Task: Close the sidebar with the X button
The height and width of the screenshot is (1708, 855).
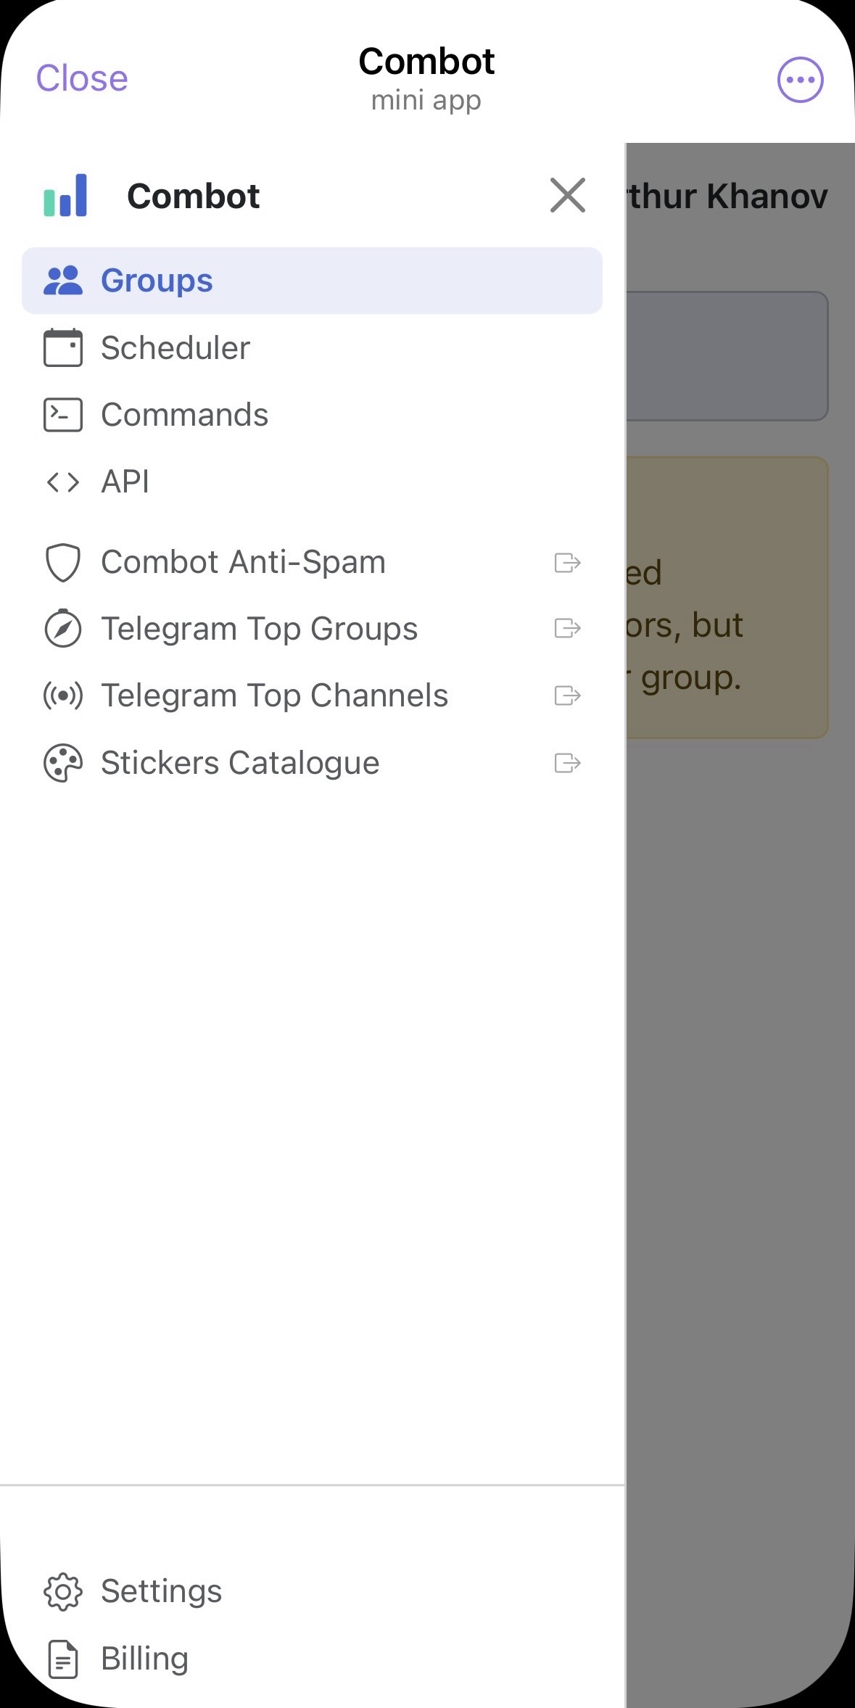Action: point(567,195)
